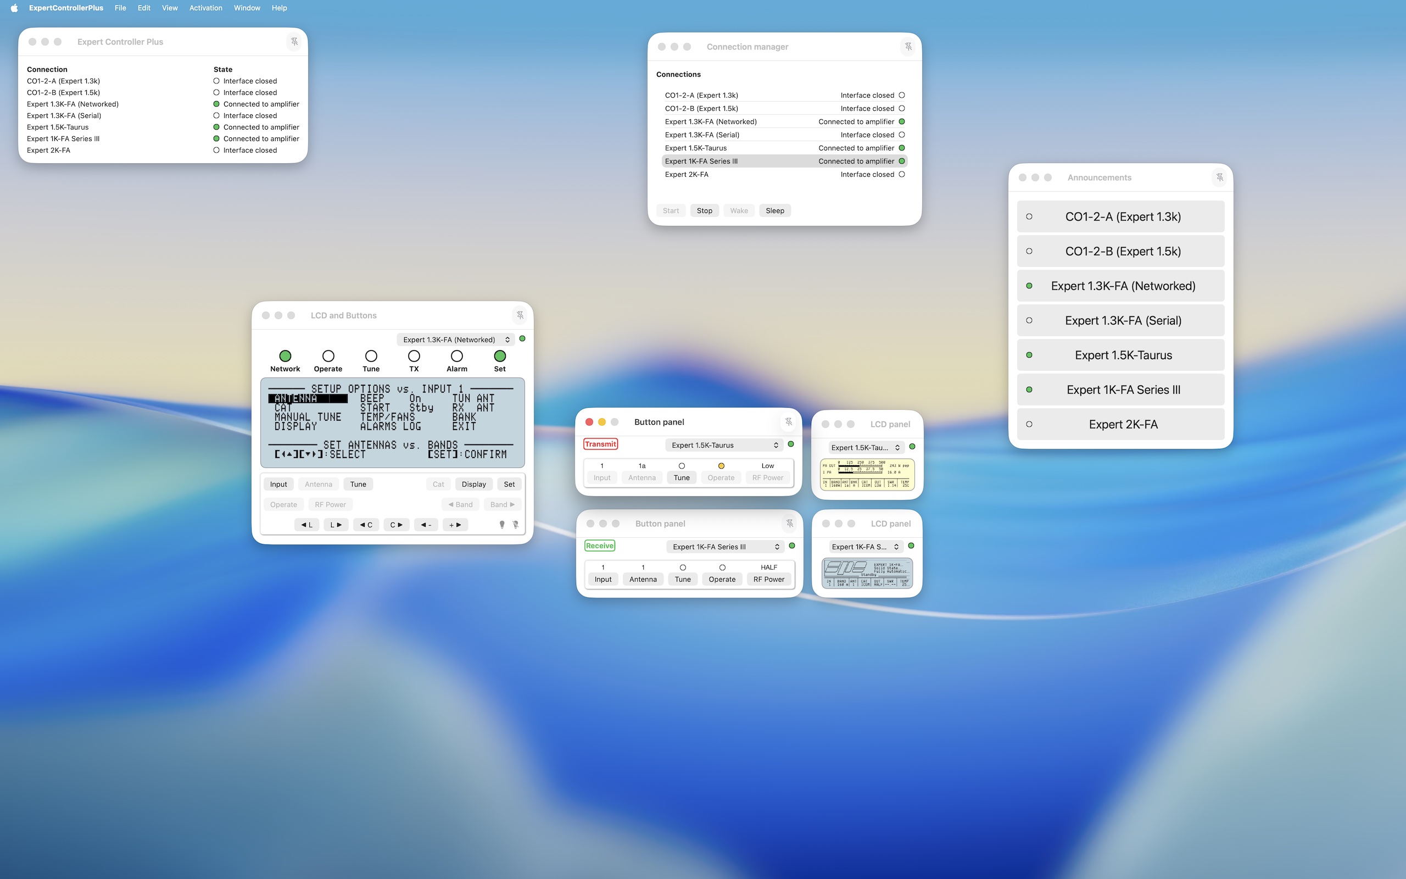This screenshot has height=879, width=1406.
Task: Click the left C arrow button
Action: point(366,524)
